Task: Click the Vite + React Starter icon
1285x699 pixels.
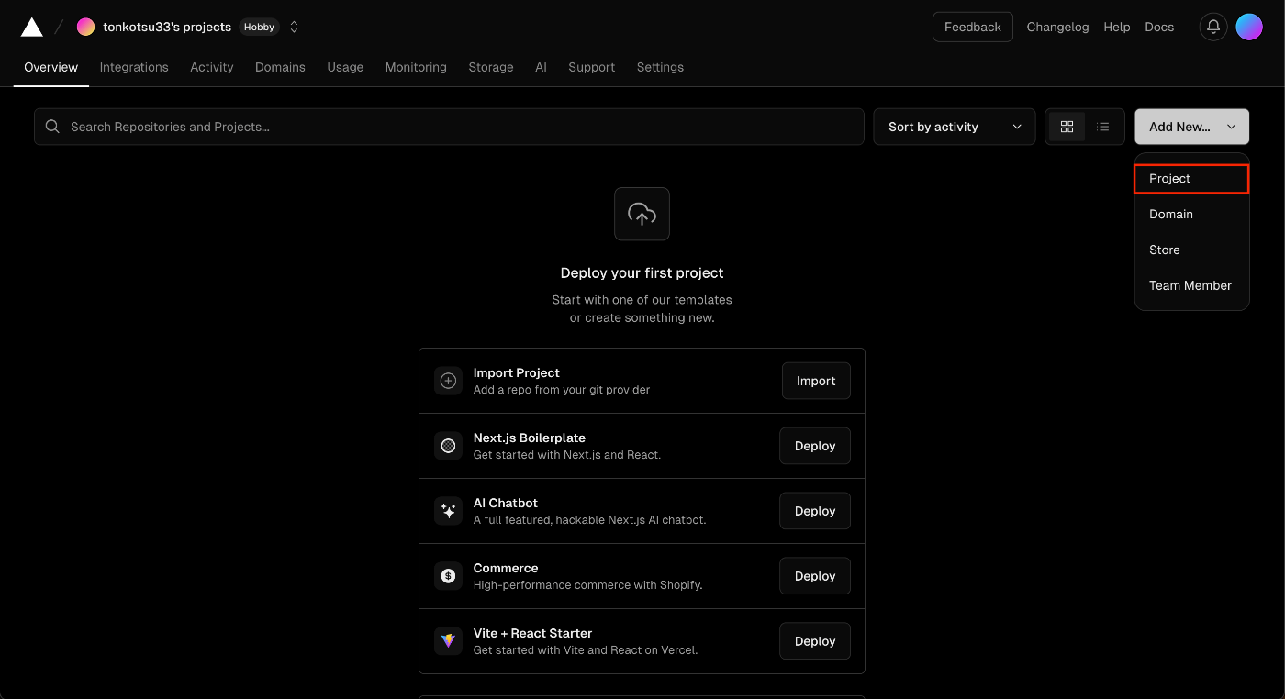Action: coord(448,641)
